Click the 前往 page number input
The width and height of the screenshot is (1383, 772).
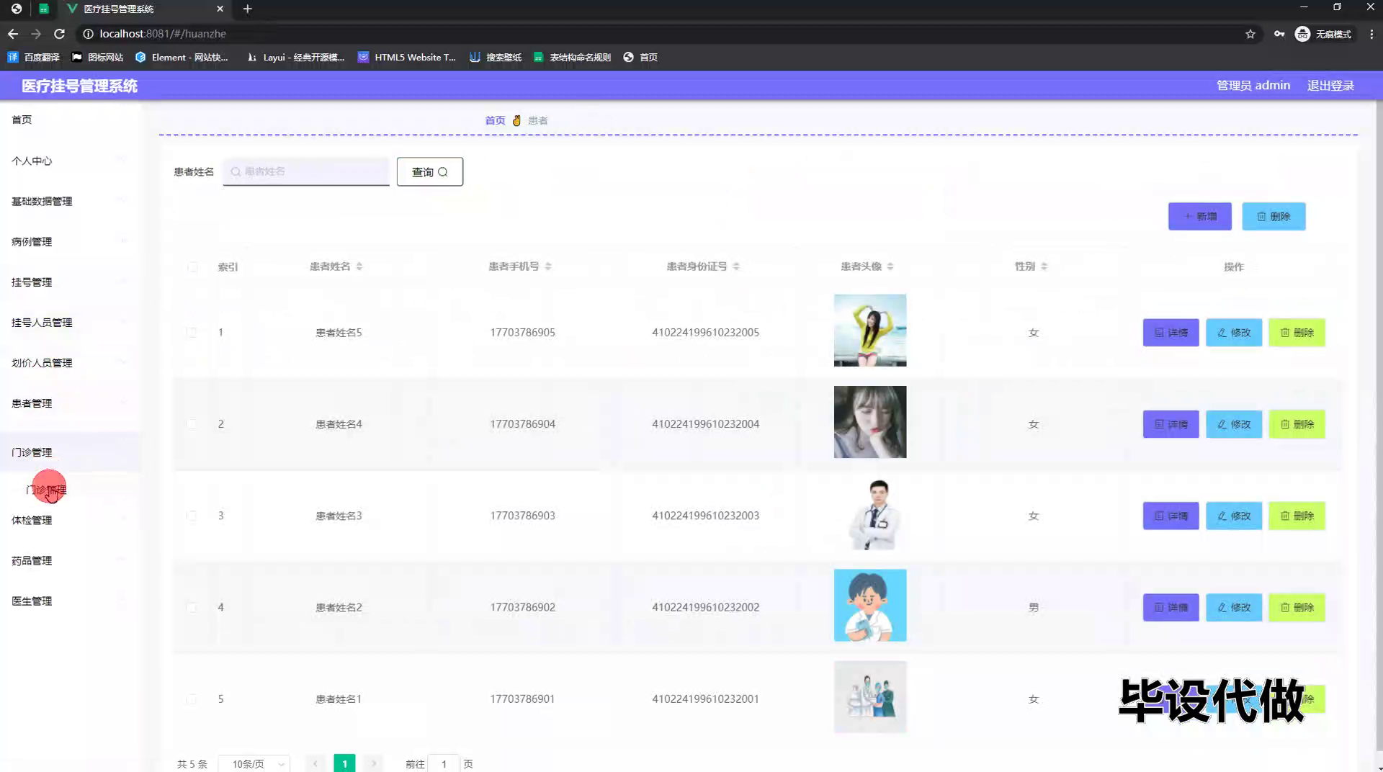pyautogui.click(x=444, y=763)
